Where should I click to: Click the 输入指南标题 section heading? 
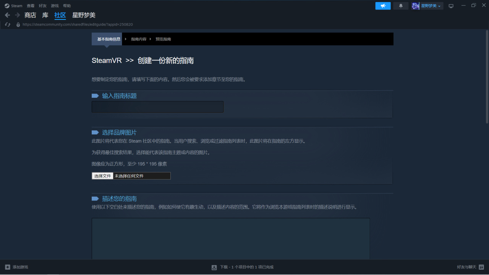click(x=119, y=96)
